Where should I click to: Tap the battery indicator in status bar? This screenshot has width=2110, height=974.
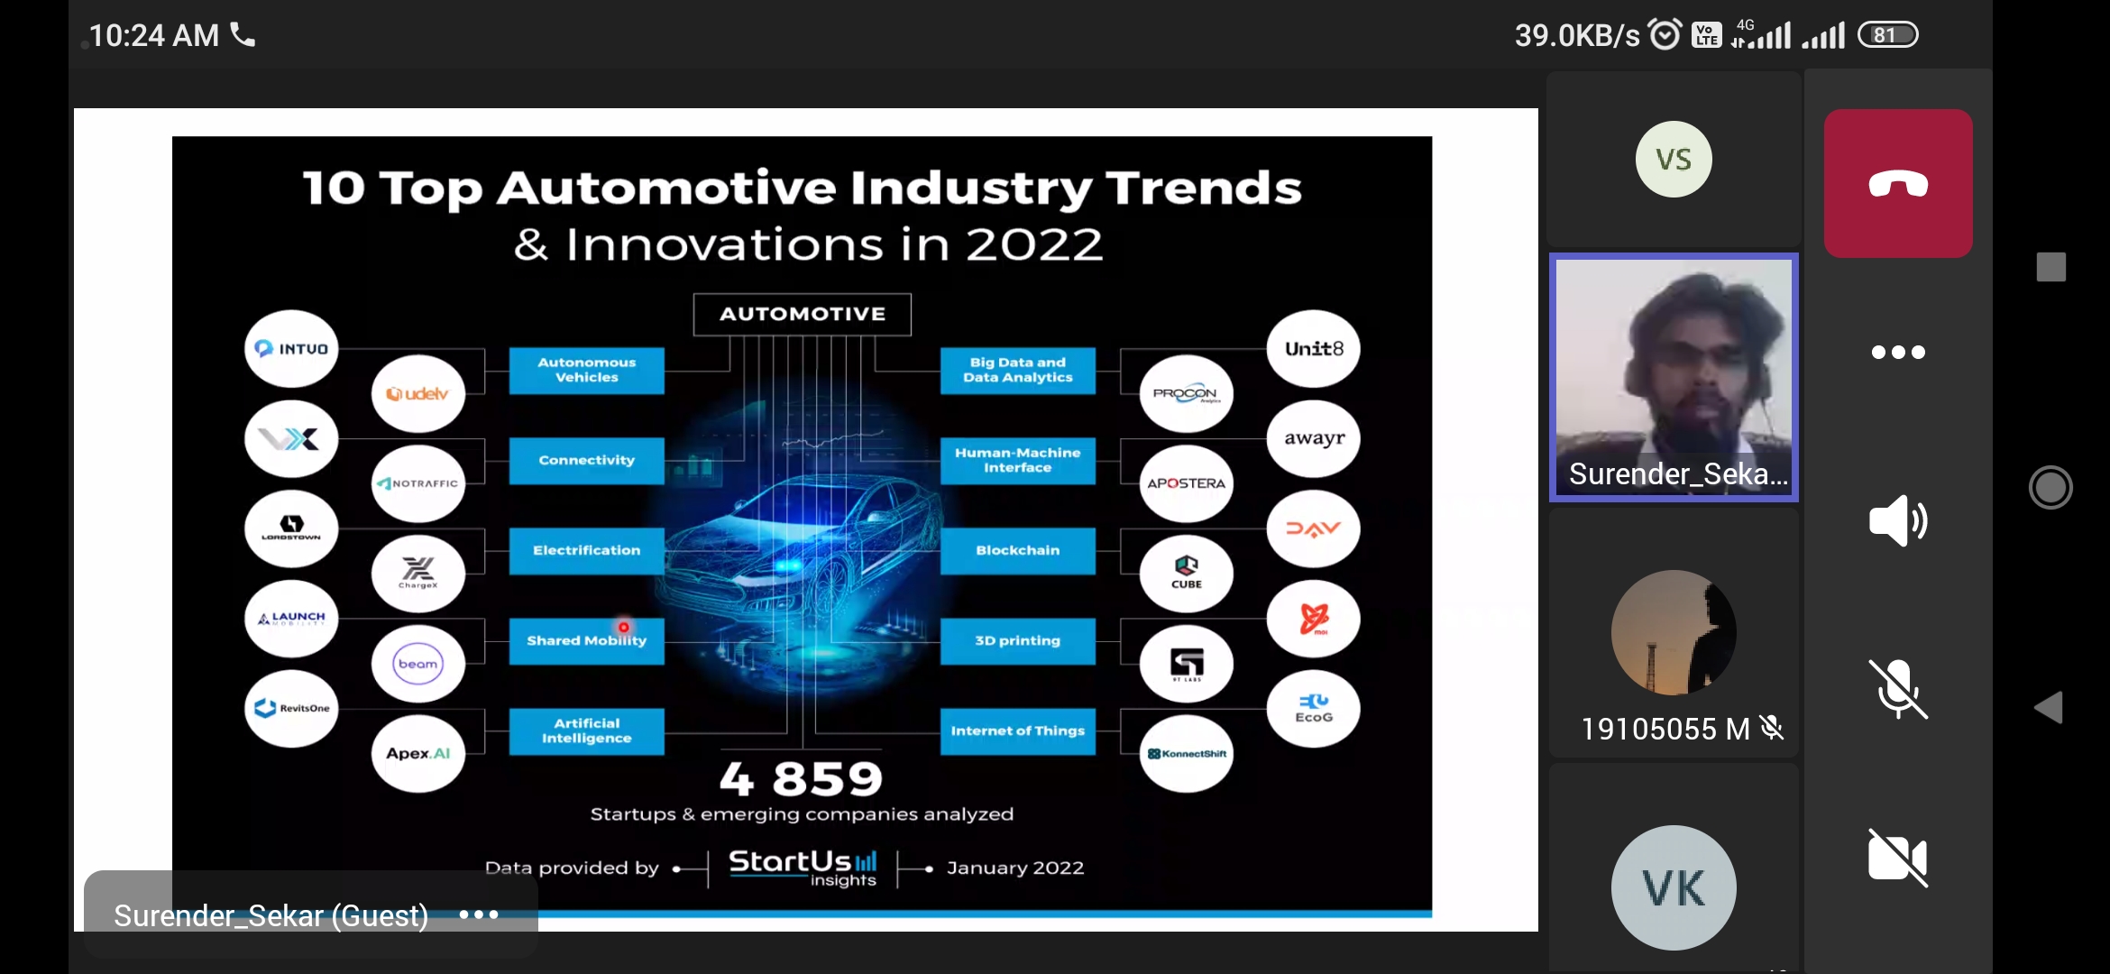tap(1887, 35)
